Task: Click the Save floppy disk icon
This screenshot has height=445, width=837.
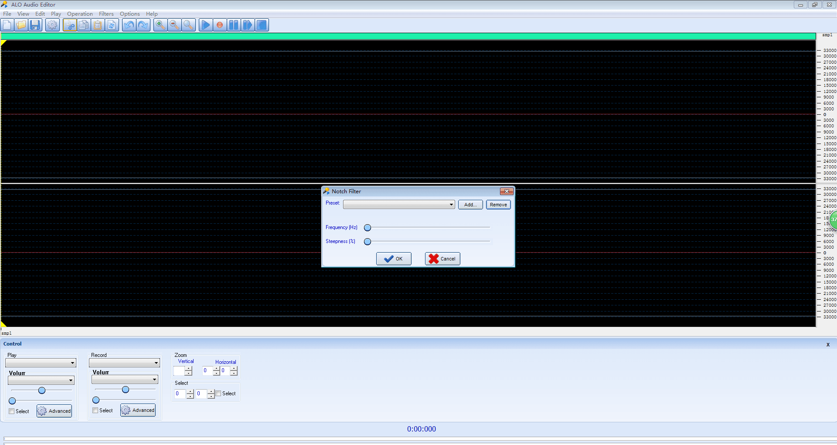Action: [x=35, y=25]
